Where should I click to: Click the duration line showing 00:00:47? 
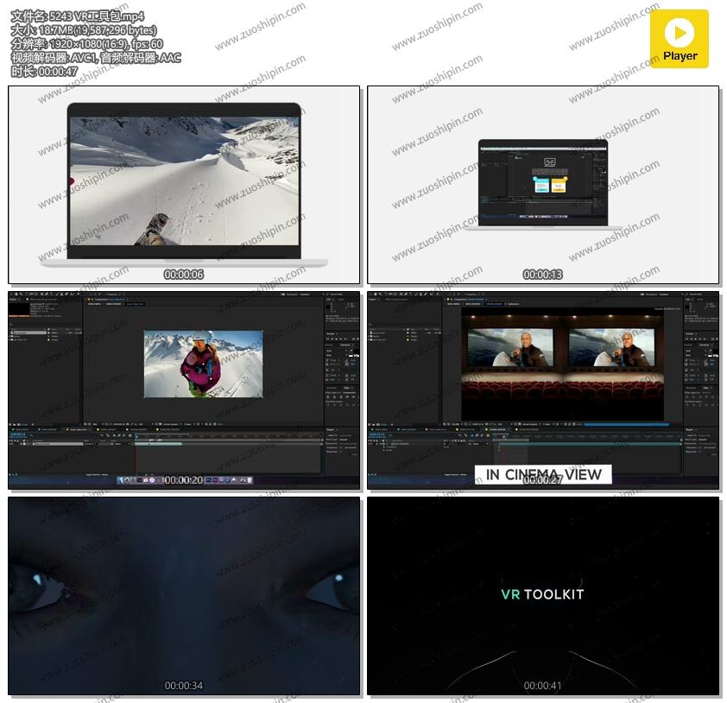point(44,72)
